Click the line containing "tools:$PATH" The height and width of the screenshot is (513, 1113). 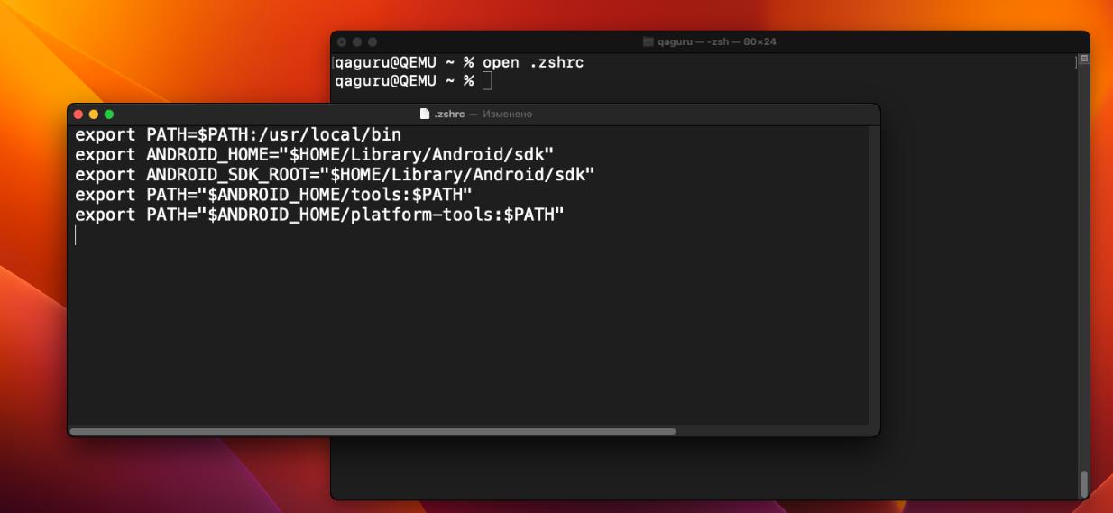click(x=273, y=195)
